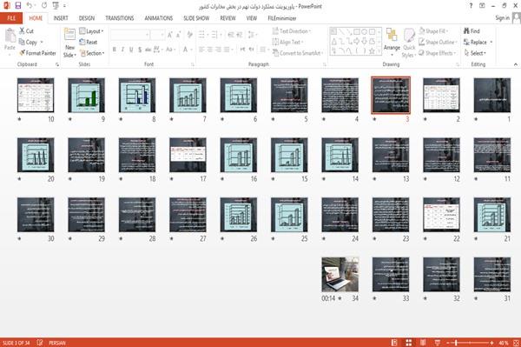Open the REVIEW tab
This screenshot has width=521, height=347.
tap(228, 18)
